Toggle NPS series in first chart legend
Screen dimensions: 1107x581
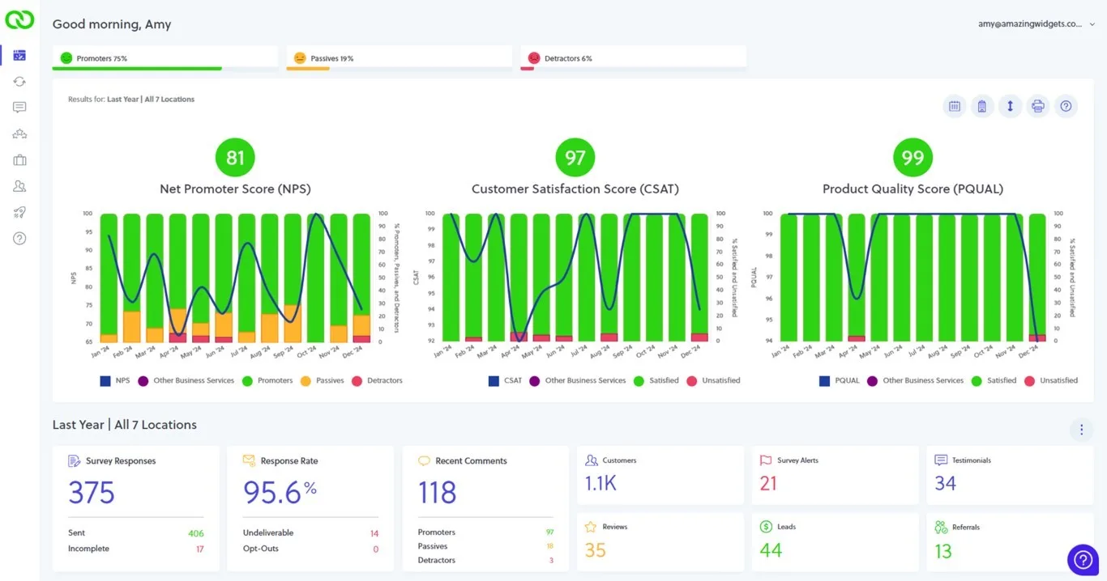coord(115,380)
